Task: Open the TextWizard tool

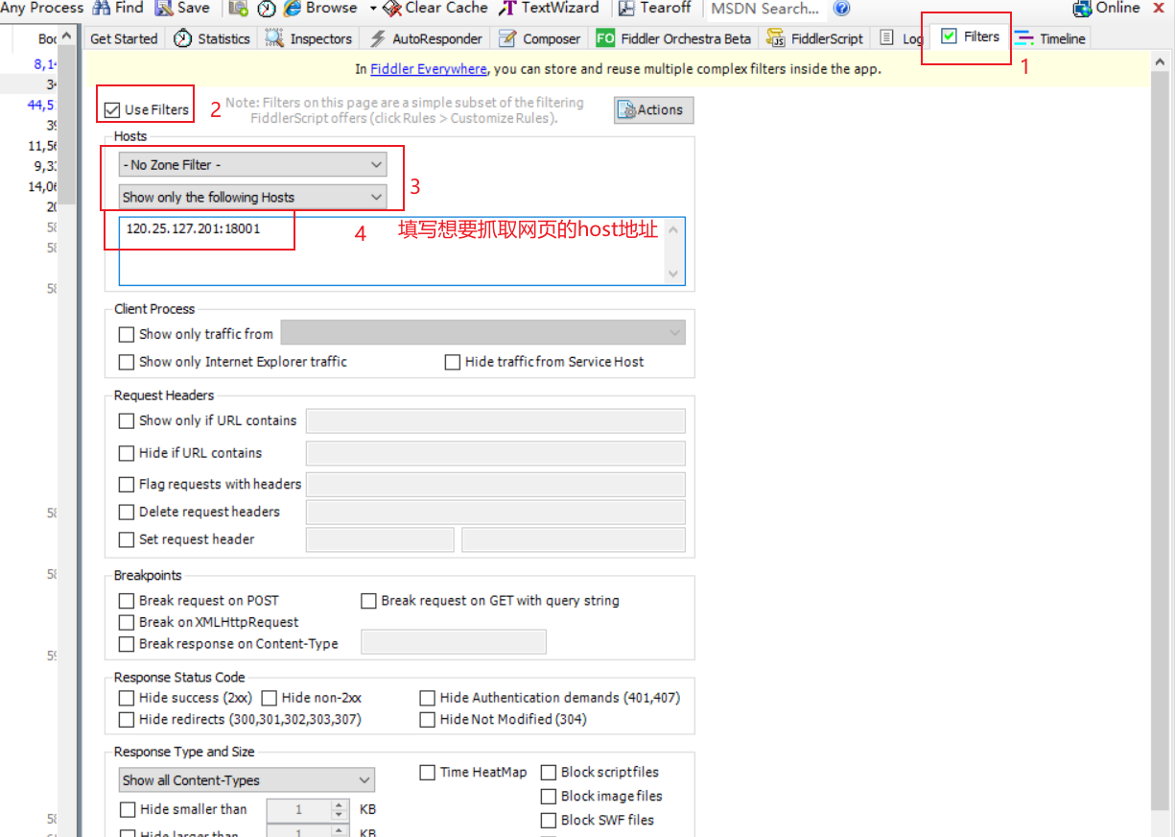Action: (x=508, y=8)
